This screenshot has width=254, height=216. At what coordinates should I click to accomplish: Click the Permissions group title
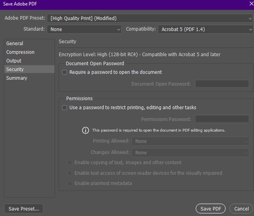(x=79, y=99)
